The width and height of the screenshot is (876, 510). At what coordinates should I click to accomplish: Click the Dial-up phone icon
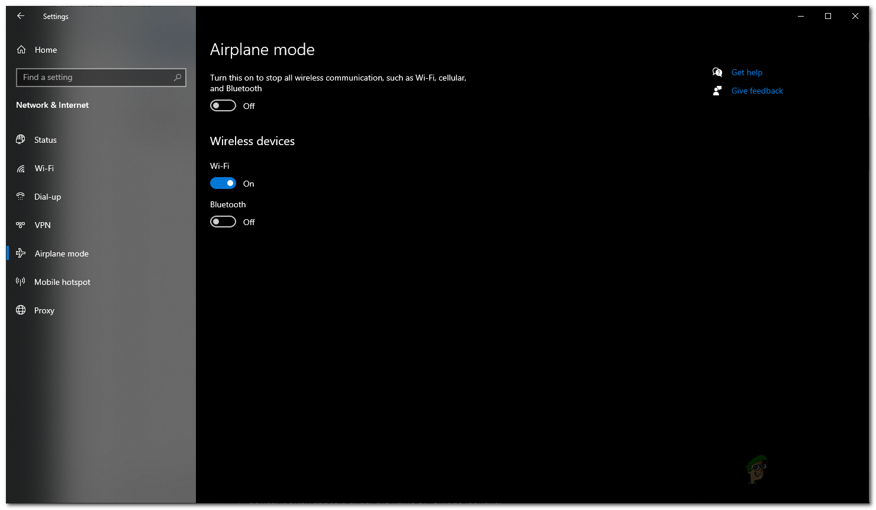(21, 197)
